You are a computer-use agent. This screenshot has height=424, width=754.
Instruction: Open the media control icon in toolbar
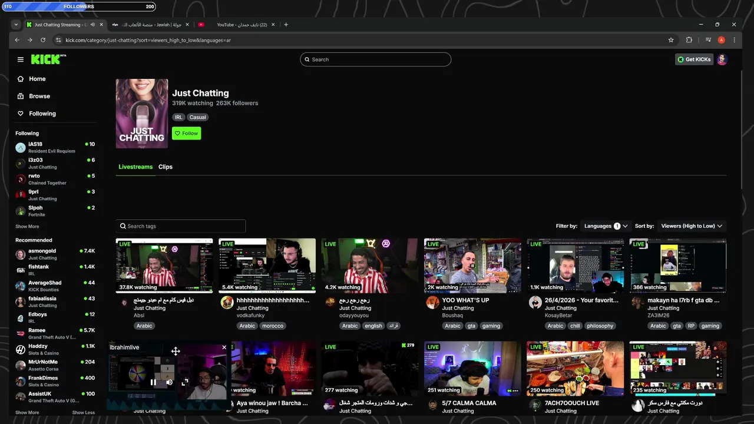tap(708, 40)
